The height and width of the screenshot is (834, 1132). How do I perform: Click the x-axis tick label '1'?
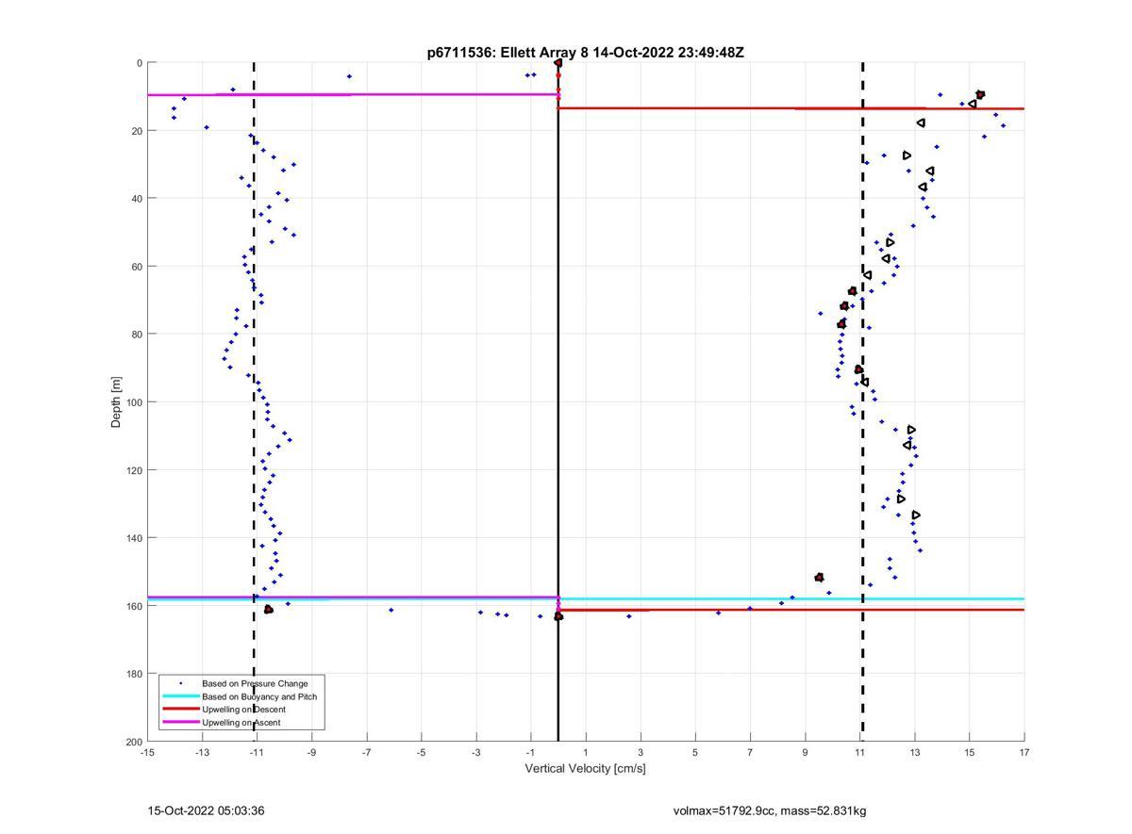[x=586, y=753]
